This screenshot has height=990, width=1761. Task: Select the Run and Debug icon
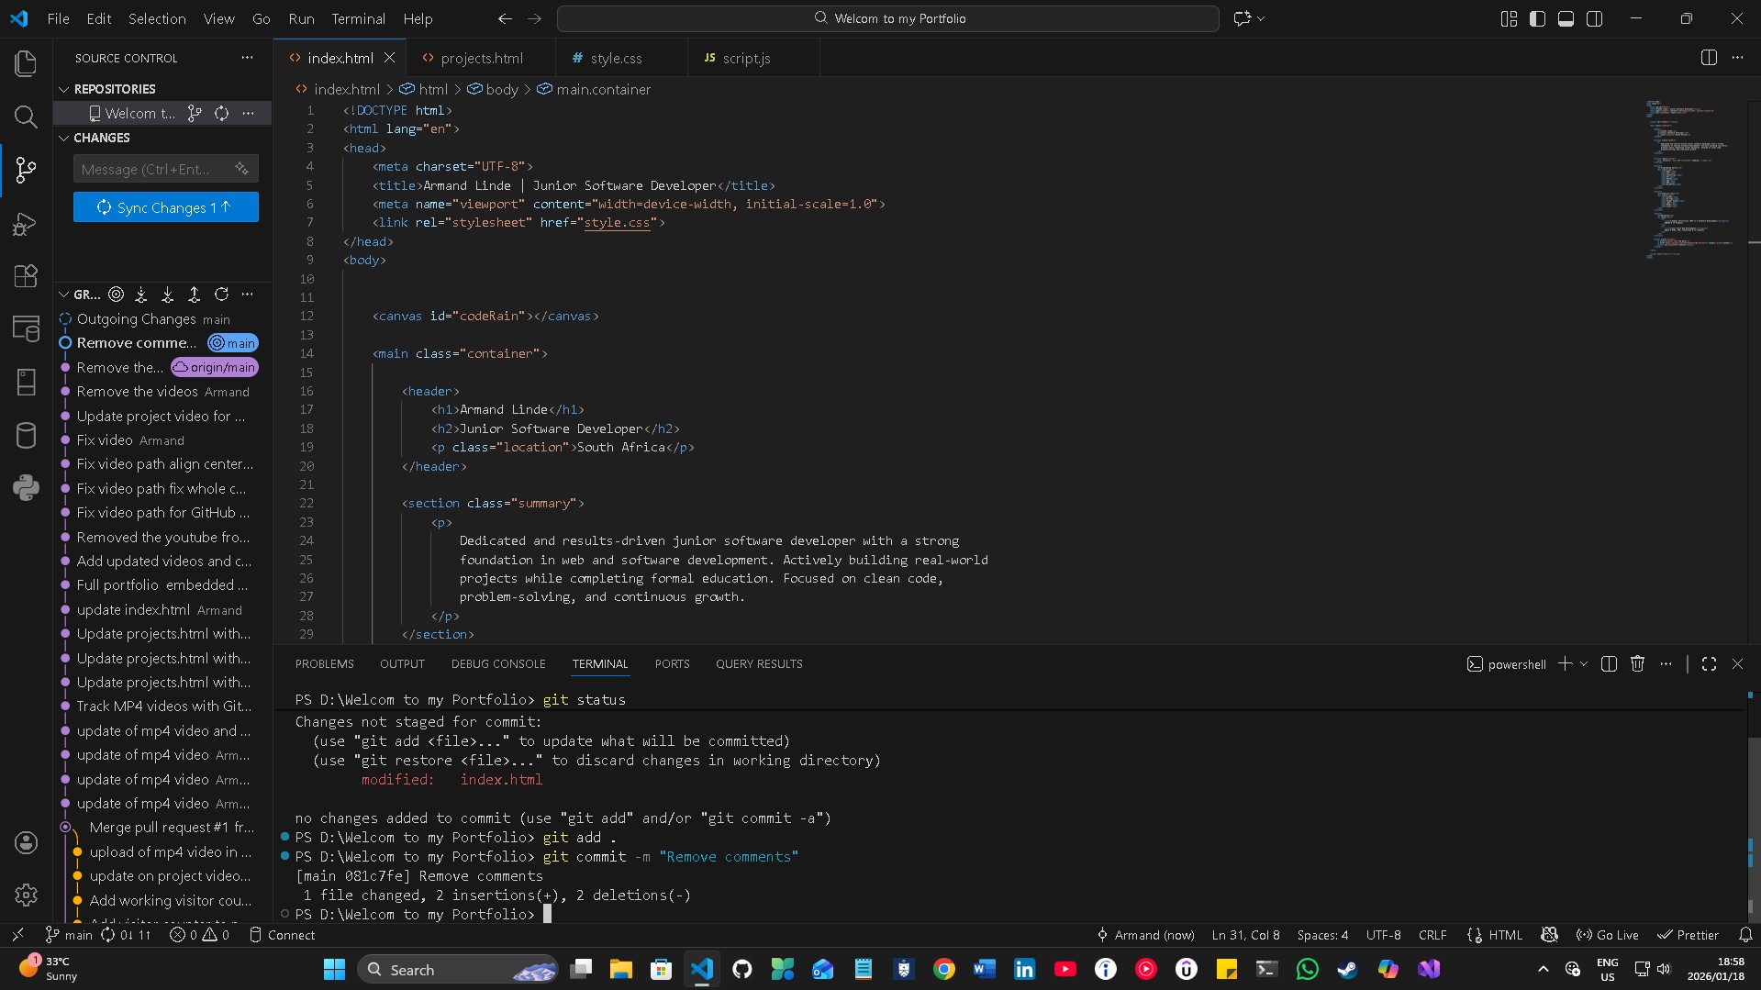[x=25, y=224]
